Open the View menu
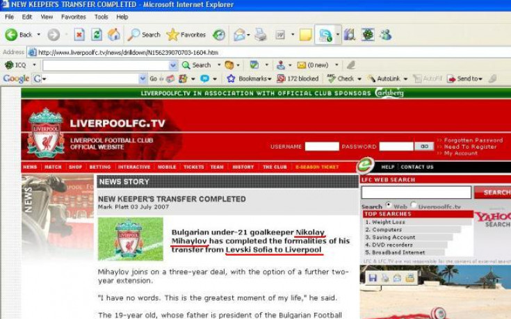The image size is (511, 319). tap(47, 17)
